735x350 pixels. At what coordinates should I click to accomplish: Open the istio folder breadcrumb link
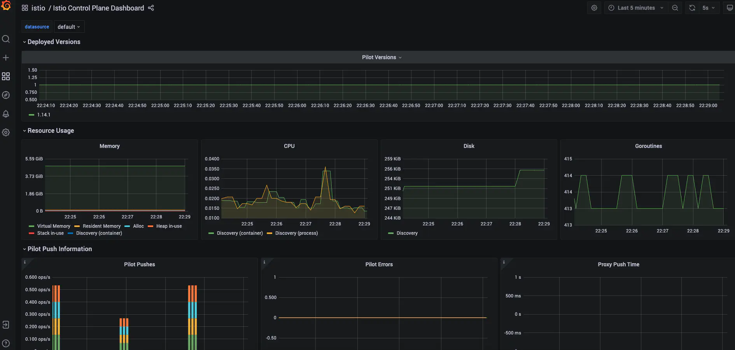(38, 8)
